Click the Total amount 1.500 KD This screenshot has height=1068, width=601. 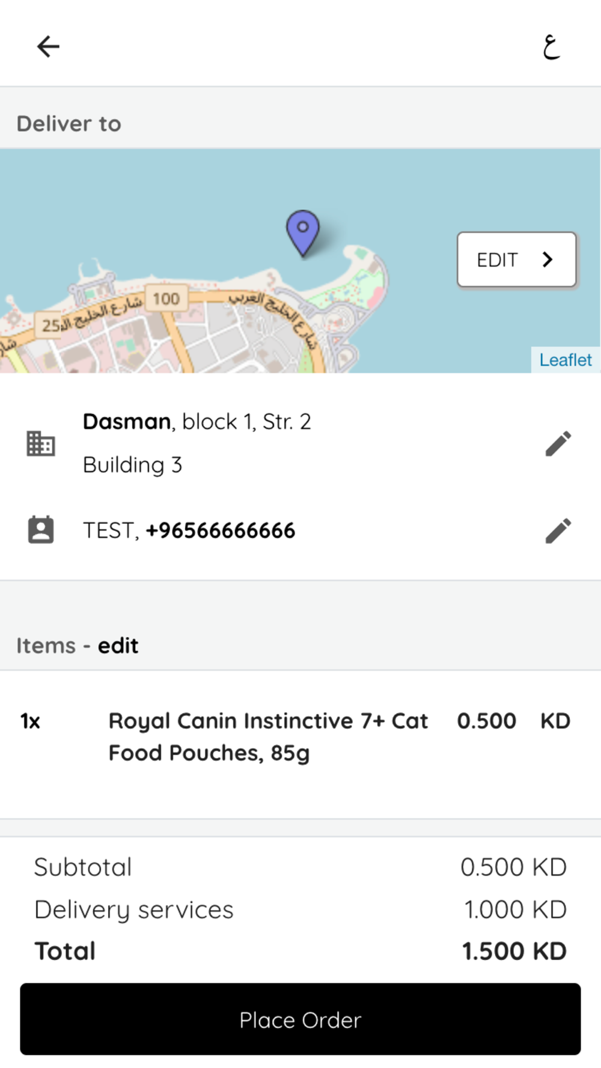tap(514, 951)
